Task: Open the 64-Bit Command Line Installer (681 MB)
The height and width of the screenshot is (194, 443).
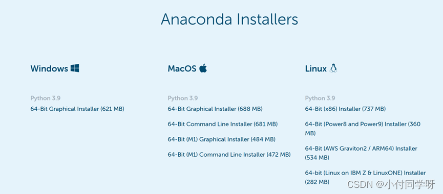Action: (223, 124)
